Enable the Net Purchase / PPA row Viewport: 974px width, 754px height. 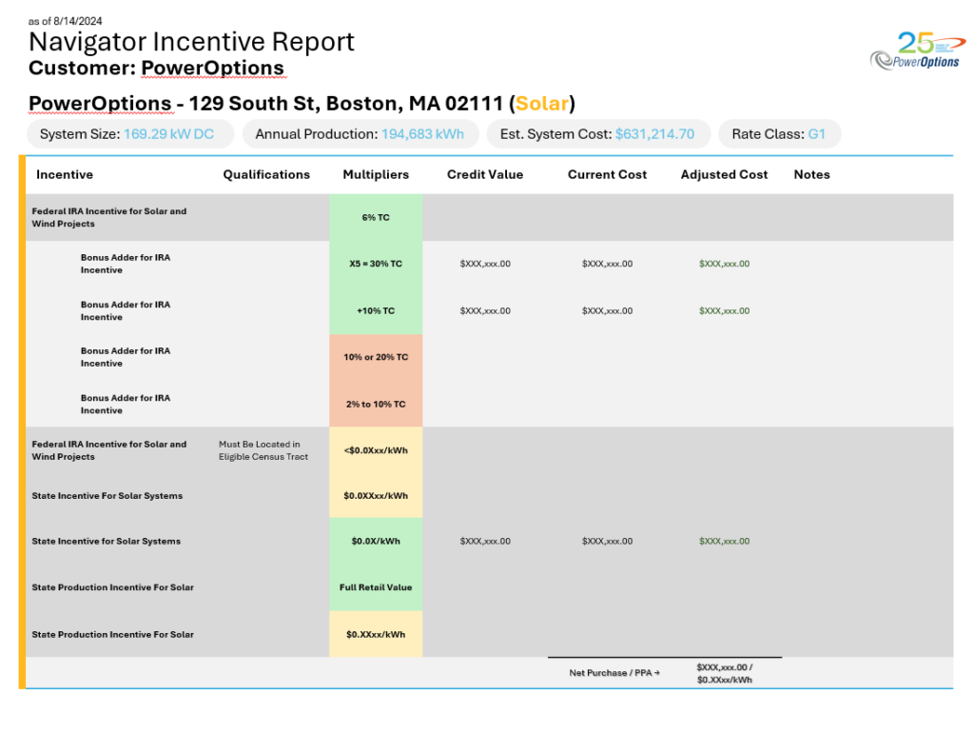612,672
